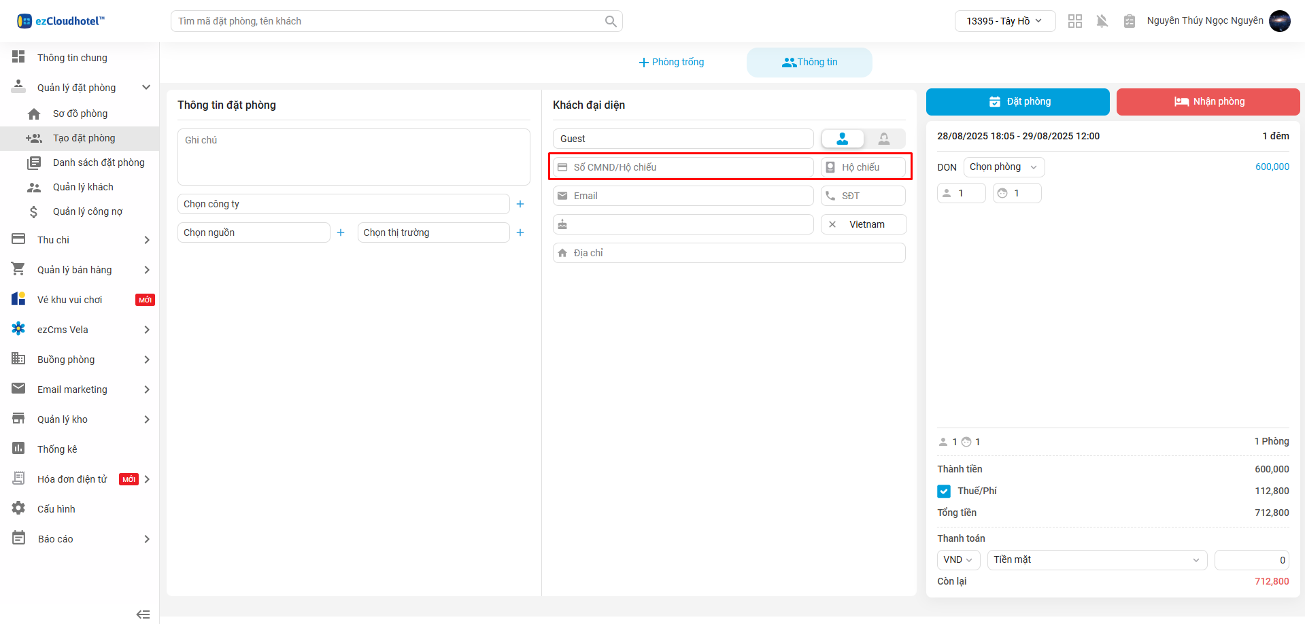Click the muted notification bell icon

point(1102,21)
